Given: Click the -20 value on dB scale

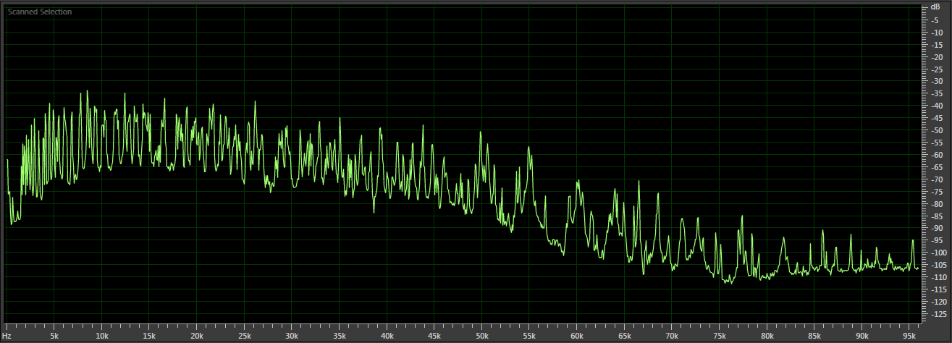Looking at the screenshot, I should (936, 57).
